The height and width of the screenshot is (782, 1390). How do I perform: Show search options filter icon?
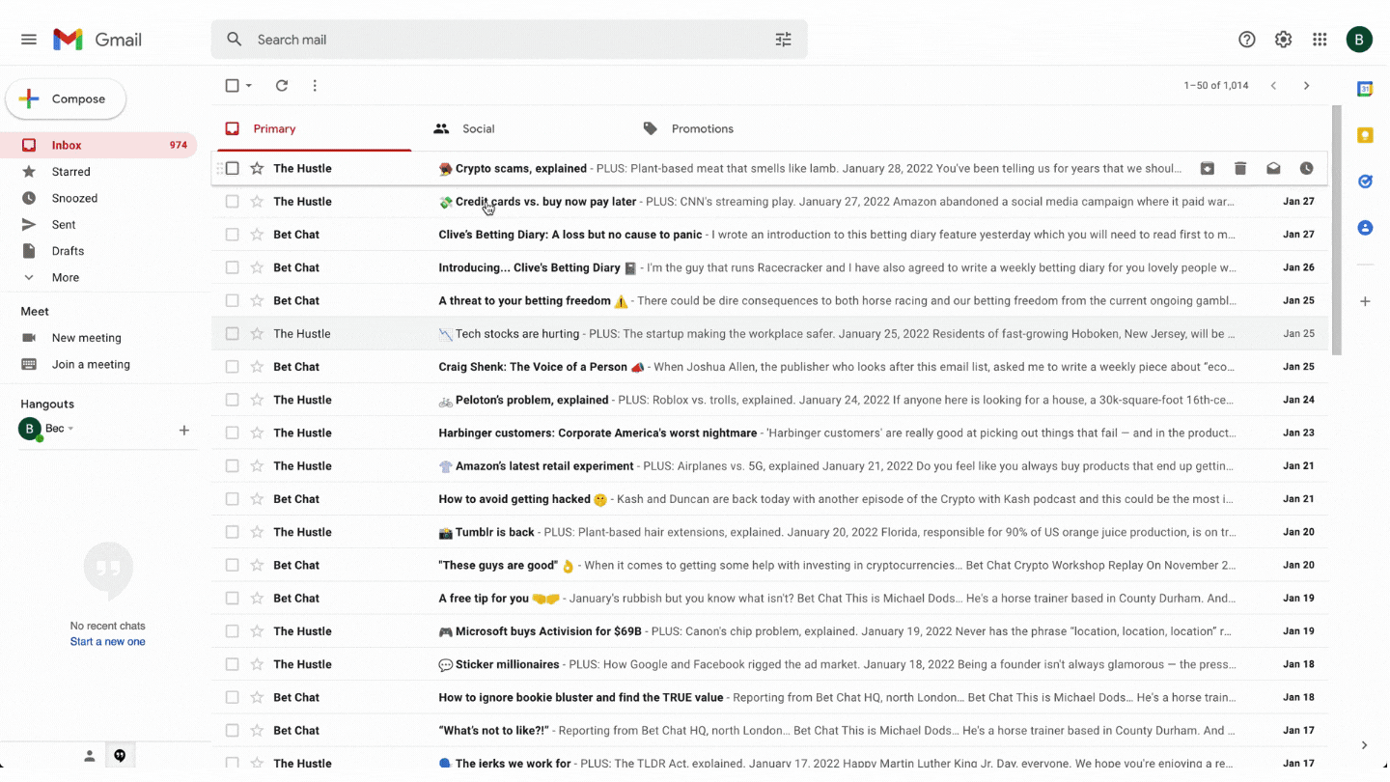(783, 40)
